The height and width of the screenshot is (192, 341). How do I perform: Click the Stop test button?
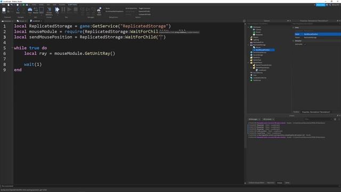pyautogui.click(x=76, y=10)
